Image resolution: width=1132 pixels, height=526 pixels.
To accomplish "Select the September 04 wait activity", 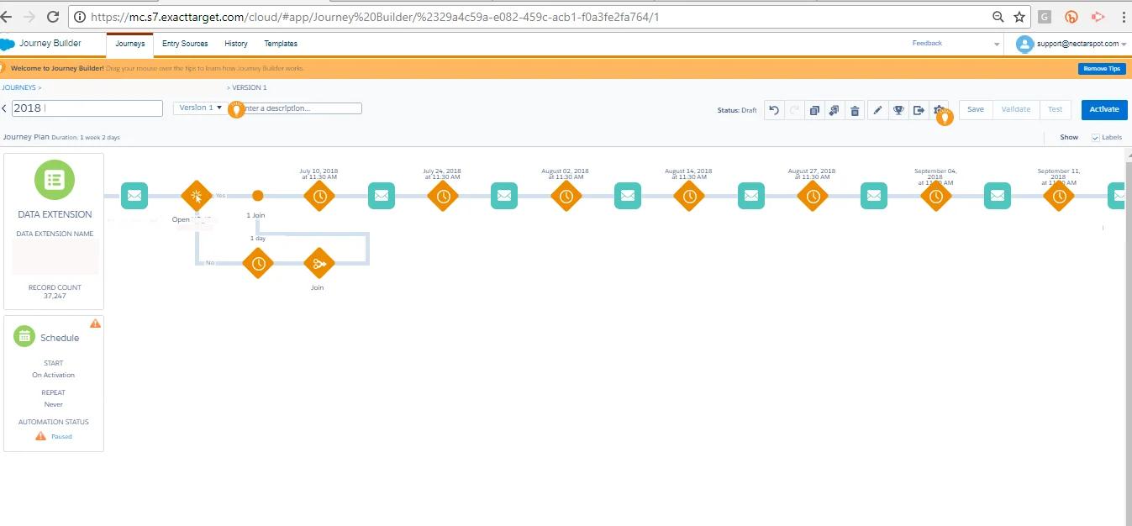I will (935, 196).
